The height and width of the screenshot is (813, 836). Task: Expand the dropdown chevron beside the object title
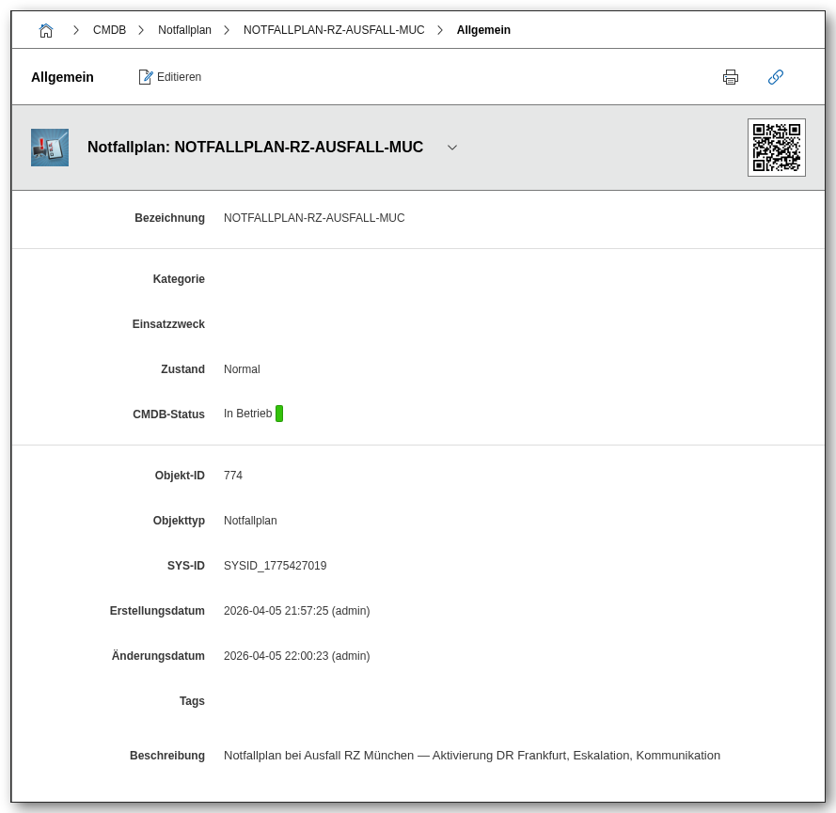click(x=452, y=148)
